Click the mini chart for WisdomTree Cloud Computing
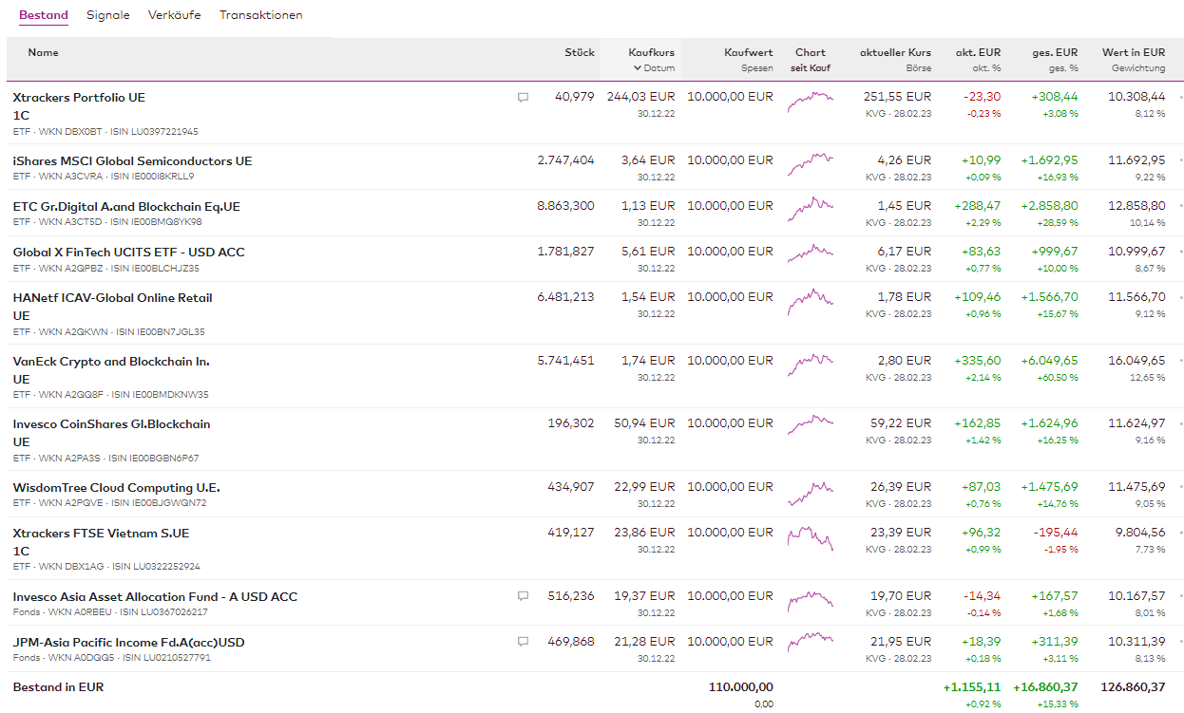 [x=810, y=492]
